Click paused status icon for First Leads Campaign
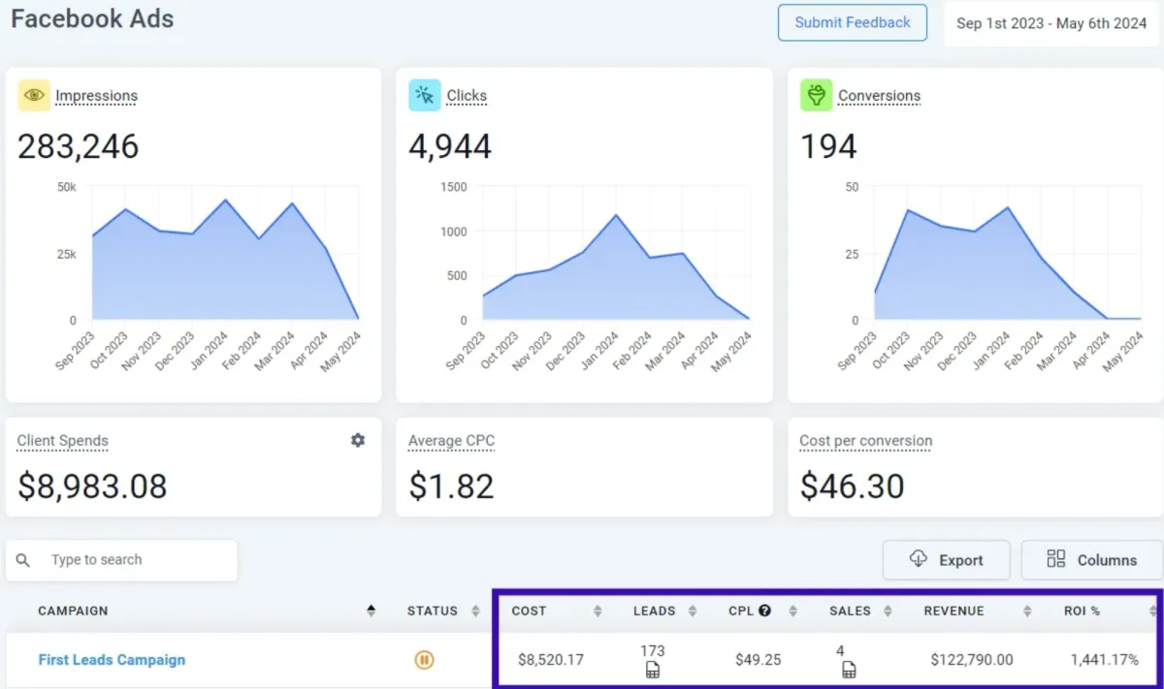 pyautogui.click(x=424, y=660)
